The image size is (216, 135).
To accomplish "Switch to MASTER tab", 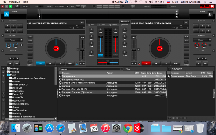I will pyautogui.click(x=124, y=25).
